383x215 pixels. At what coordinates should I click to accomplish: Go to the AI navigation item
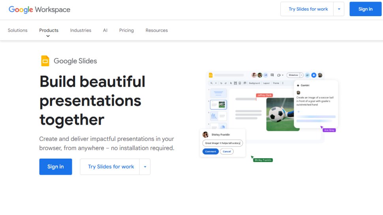pos(105,30)
